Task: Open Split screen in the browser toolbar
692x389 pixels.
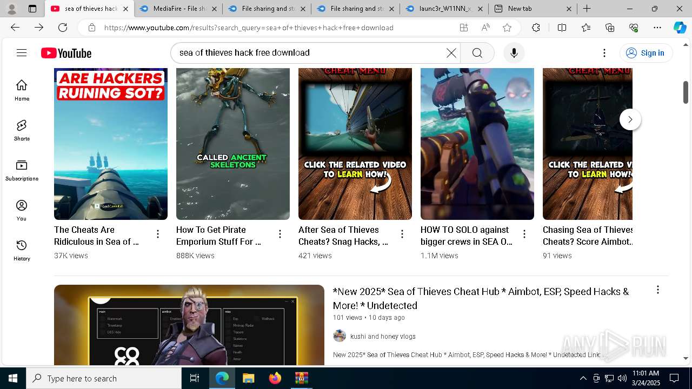Action: (x=562, y=28)
